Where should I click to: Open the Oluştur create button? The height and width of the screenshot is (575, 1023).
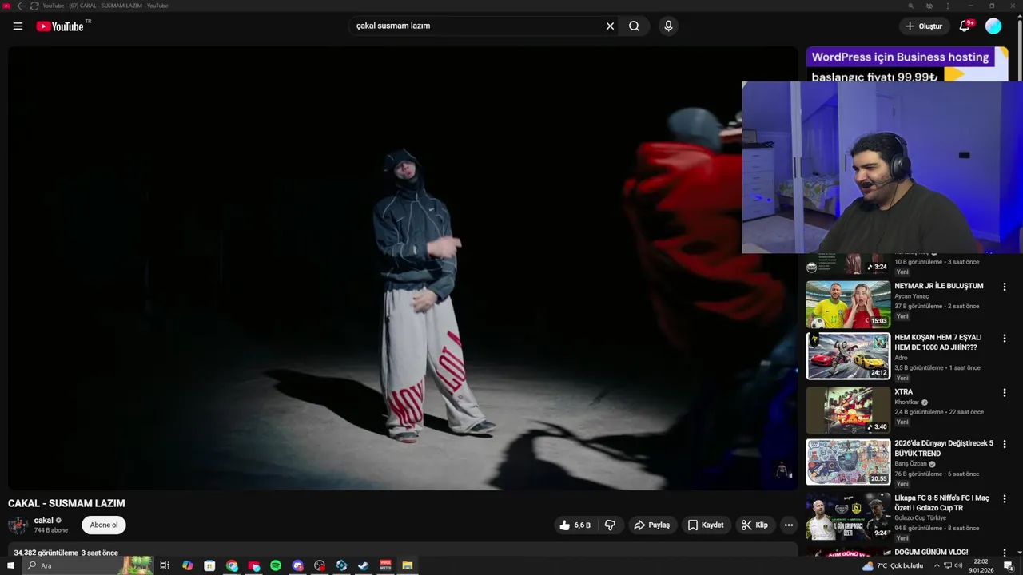[x=923, y=26]
